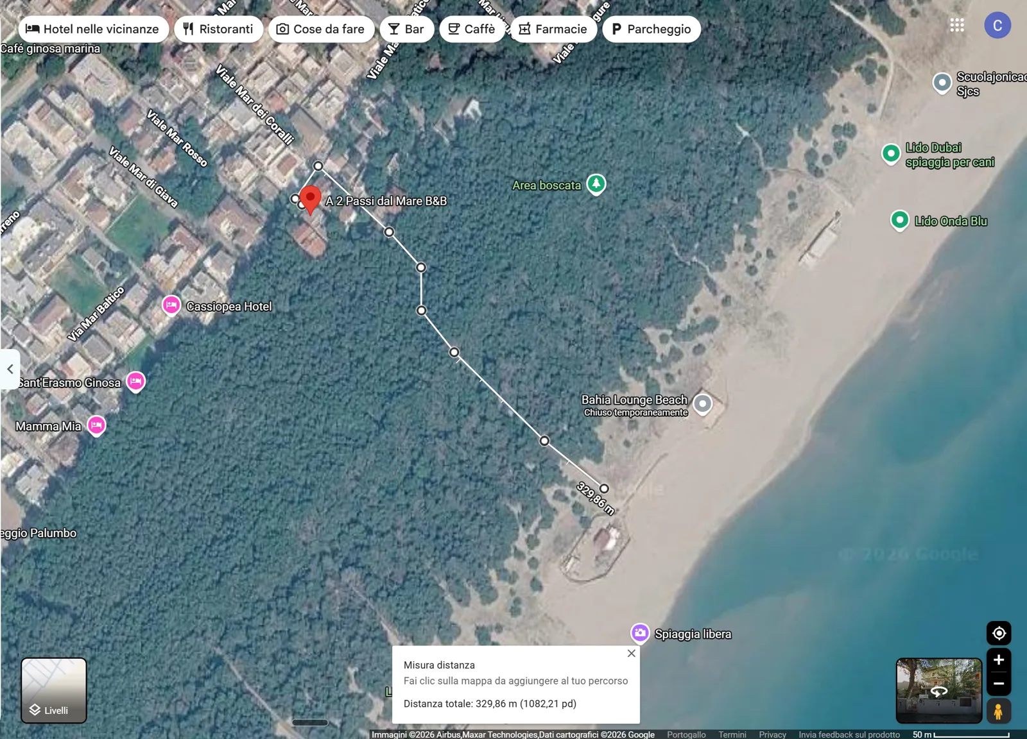Open the account avatar labeled C
This screenshot has height=739, width=1027.
[x=997, y=25]
